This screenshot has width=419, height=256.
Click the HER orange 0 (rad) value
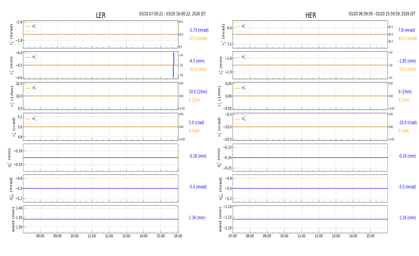coord(404,131)
